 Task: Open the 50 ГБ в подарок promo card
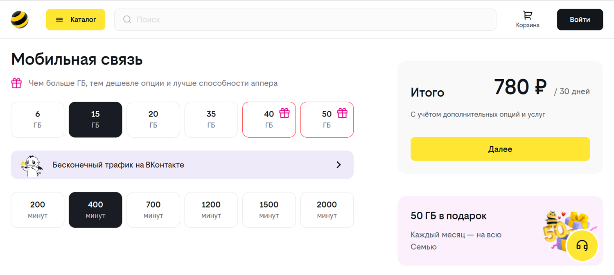[x=471, y=231]
